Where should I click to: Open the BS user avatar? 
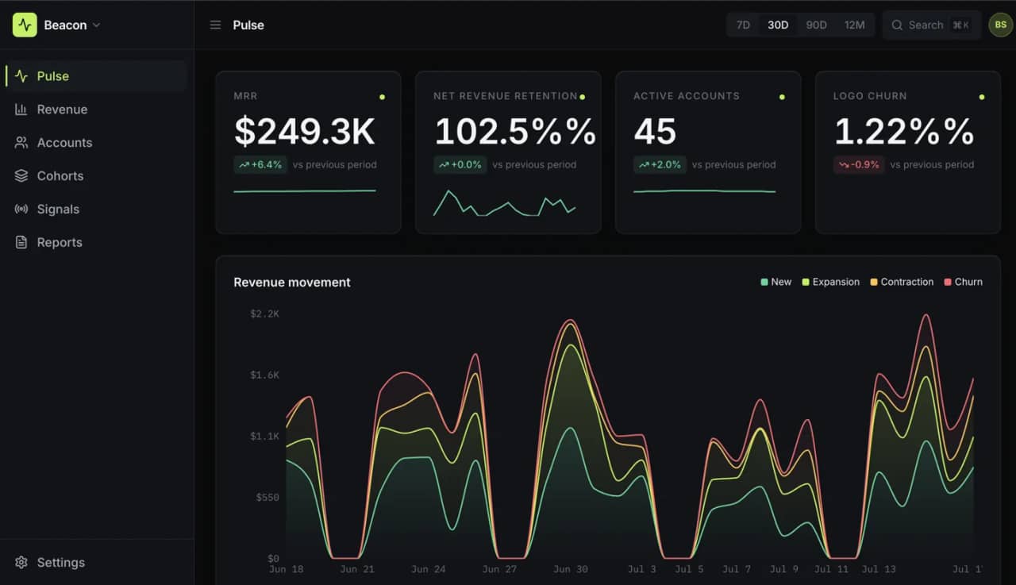[1000, 25]
